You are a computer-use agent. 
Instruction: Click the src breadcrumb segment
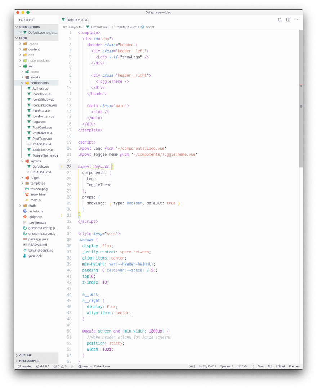[x=65, y=27]
